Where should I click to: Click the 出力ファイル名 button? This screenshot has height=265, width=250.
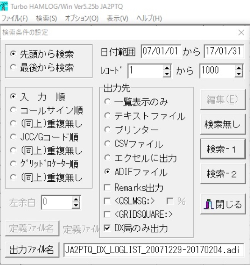[x=32, y=249]
